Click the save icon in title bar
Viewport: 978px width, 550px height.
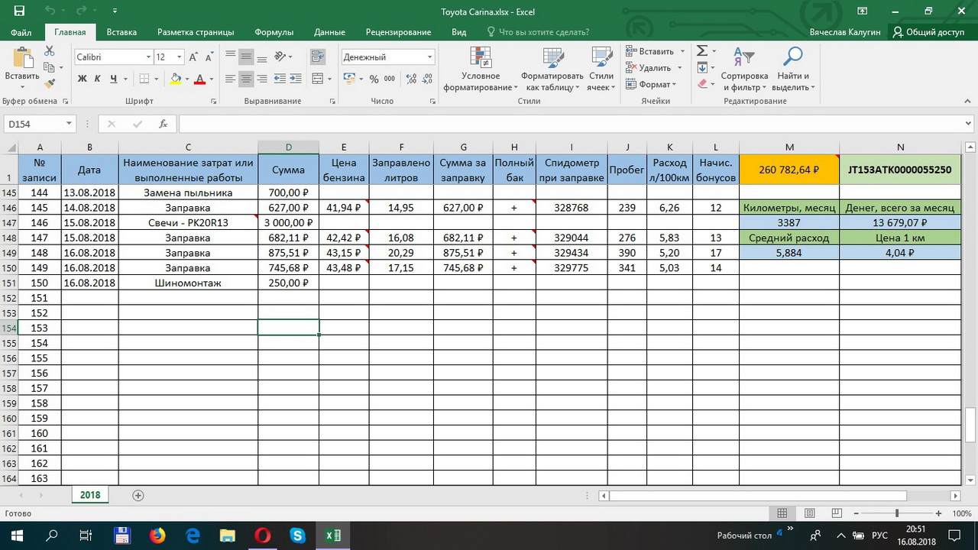coord(19,11)
